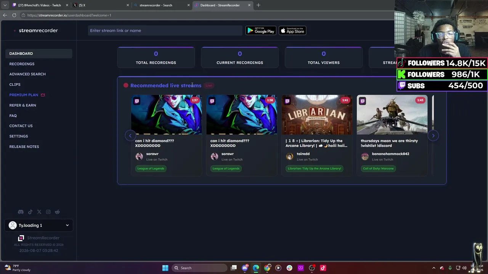Open the weather widget showing 79°F
The image size is (488, 274).
pyautogui.click(x=18, y=268)
